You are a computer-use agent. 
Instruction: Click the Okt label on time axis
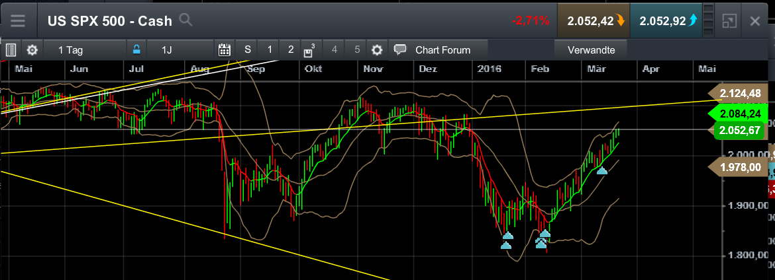tap(313, 69)
